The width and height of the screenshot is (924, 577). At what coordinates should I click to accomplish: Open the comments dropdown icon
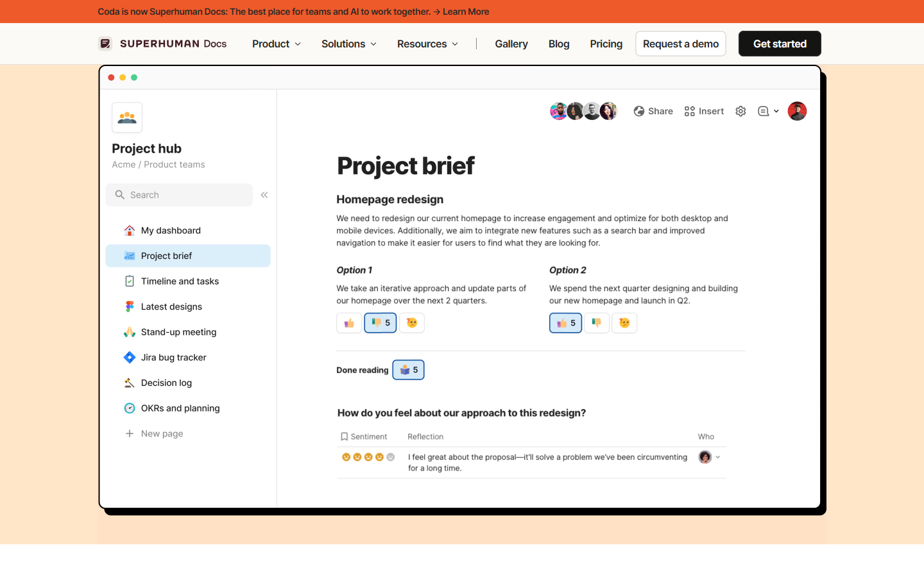[x=768, y=111]
